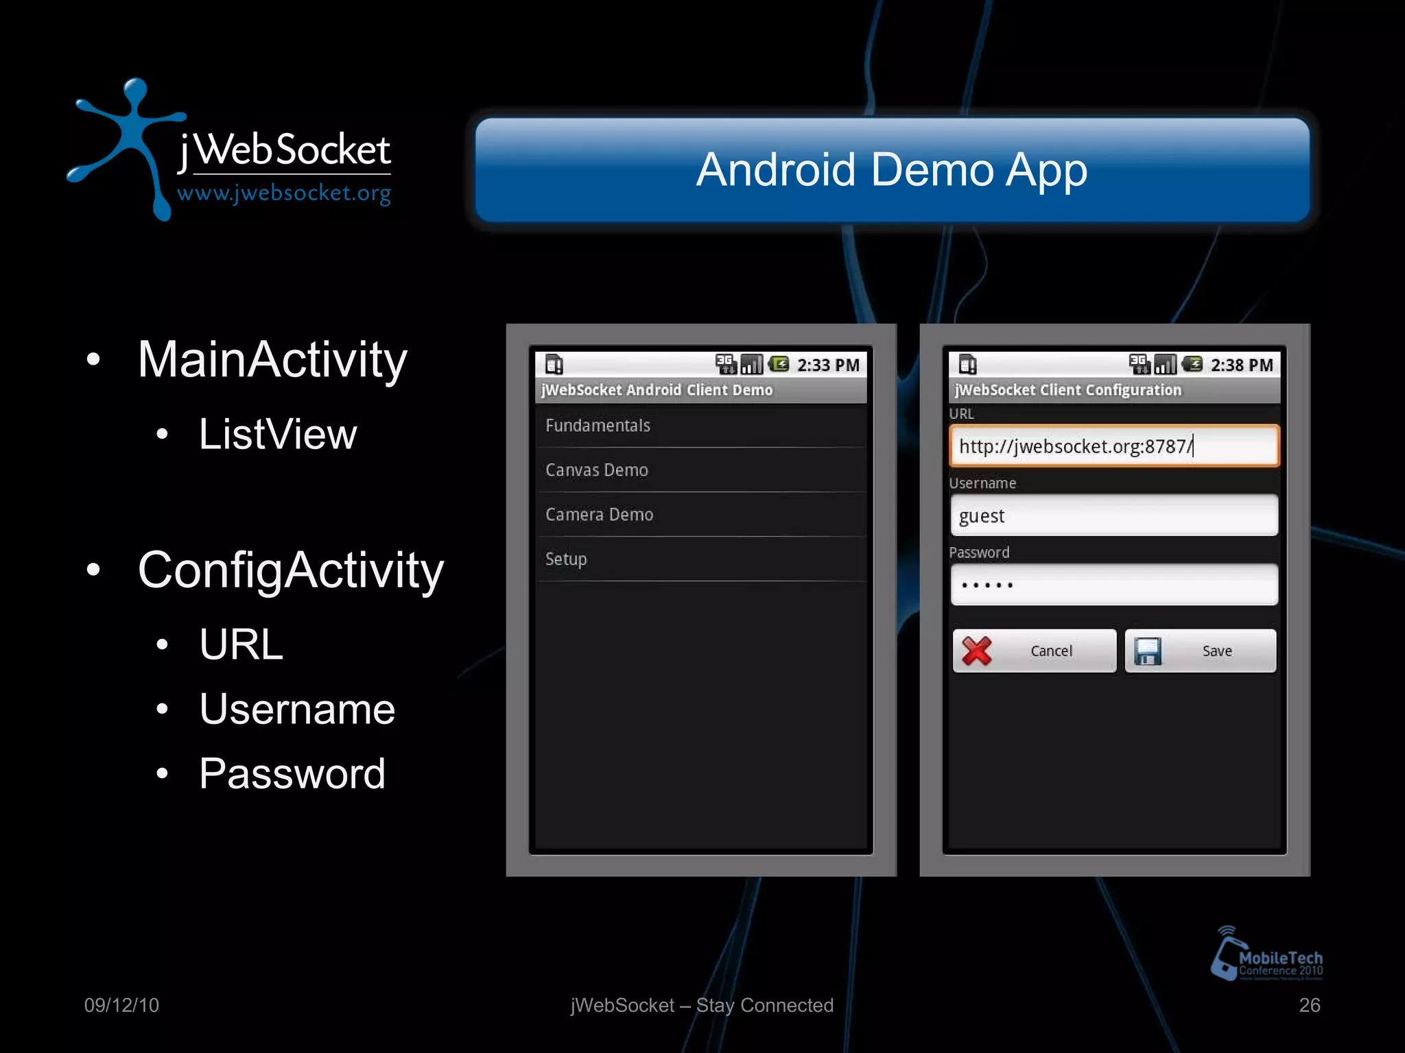The image size is (1405, 1053).
Task: Click the MainActivity bullet text
Action: 272,360
